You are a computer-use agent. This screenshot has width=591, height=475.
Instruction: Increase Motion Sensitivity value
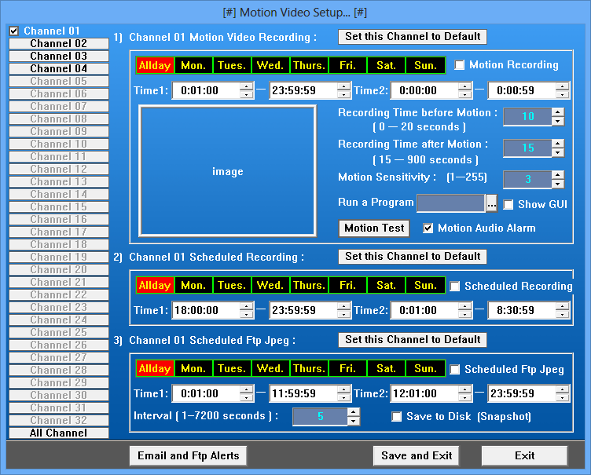558,175
